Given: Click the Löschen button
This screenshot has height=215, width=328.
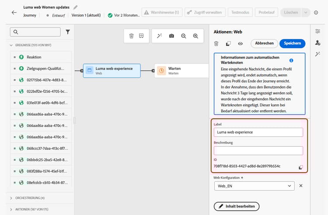Looking at the screenshot, I should [291, 12].
